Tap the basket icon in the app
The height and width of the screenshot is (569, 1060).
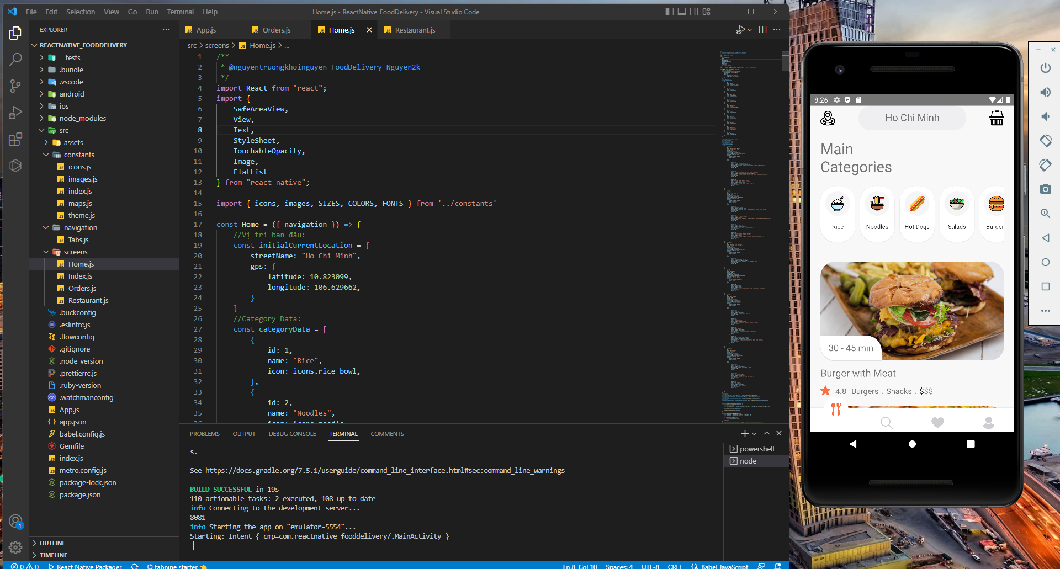pos(996,118)
